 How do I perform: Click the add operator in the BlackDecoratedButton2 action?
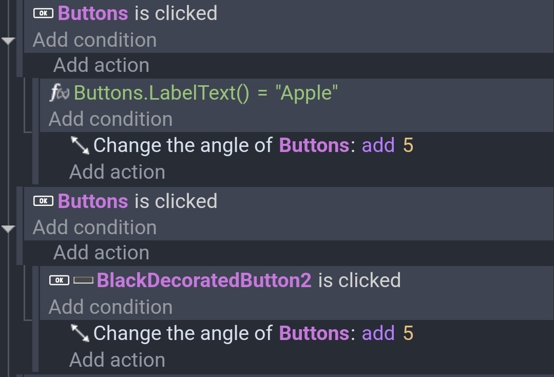tap(378, 333)
